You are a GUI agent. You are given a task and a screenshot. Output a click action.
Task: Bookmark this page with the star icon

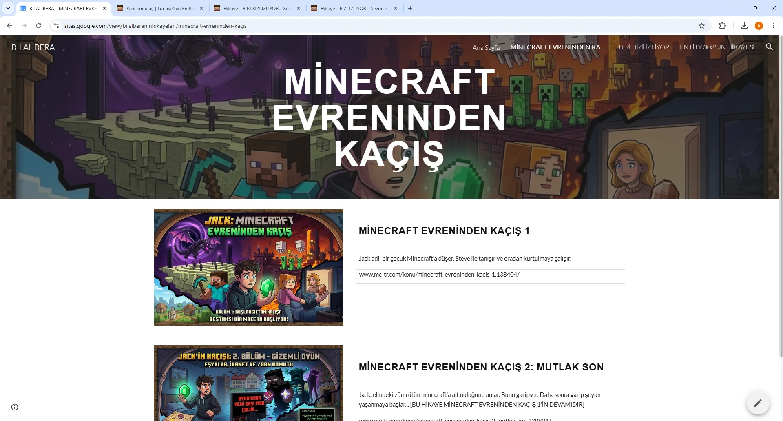click(x=702, y=26)
